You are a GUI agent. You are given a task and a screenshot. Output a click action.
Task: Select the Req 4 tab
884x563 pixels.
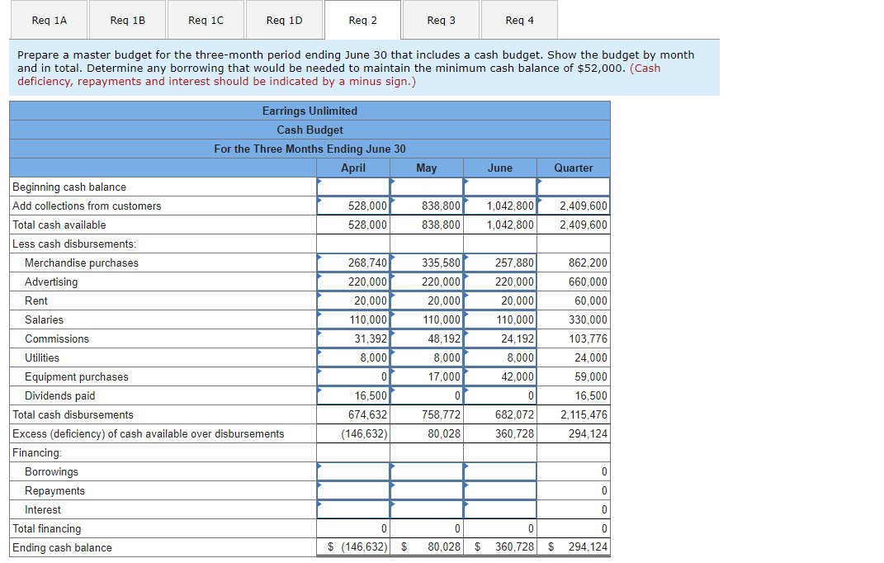[x=518, y=20]
